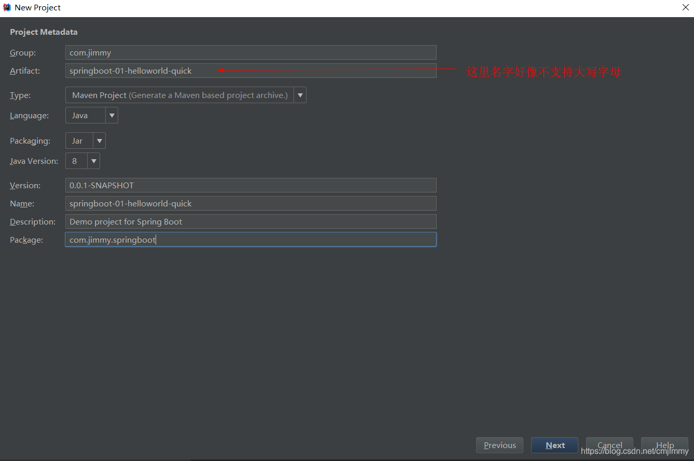Click the Cancel button

tap(609, 445)
